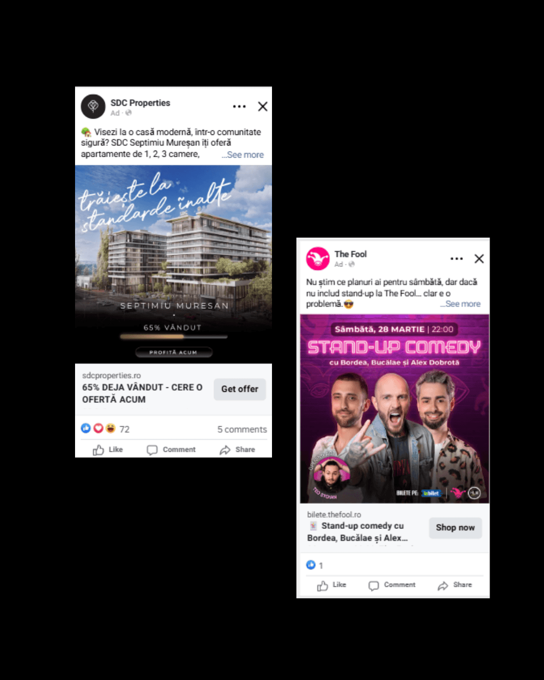Open the SDC Properties profile logo
Image resolution: width=544 pixels, height=680 pixels.
click(93, 106)
